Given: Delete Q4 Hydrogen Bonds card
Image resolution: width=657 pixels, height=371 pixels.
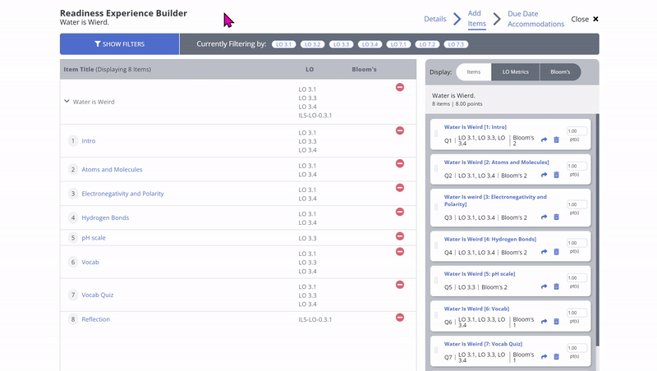Looking at the screenshot, I should click(x=557, y=252).
